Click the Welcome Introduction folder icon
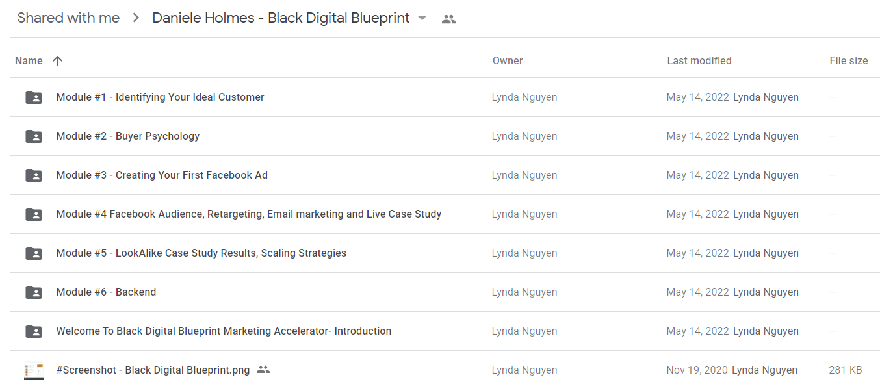 [x=34, y=331]
